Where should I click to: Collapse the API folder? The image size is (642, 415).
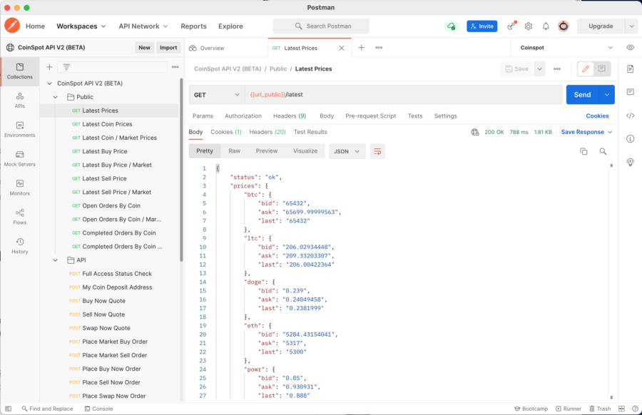coord(55,260)
